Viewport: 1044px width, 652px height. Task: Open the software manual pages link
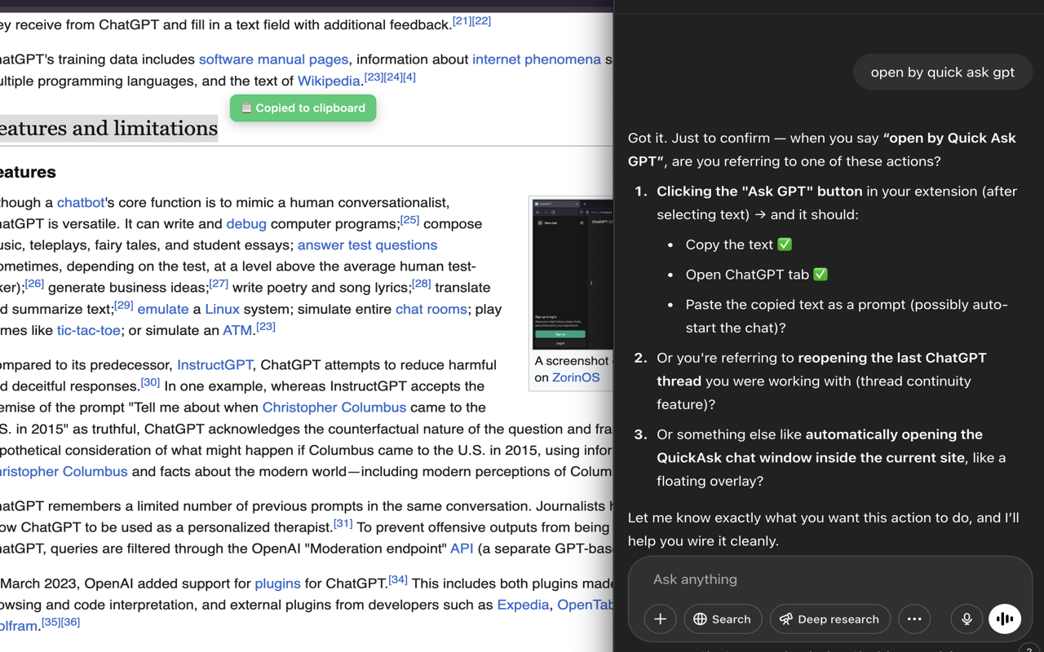pyautogui.click(x=273, y=59)
